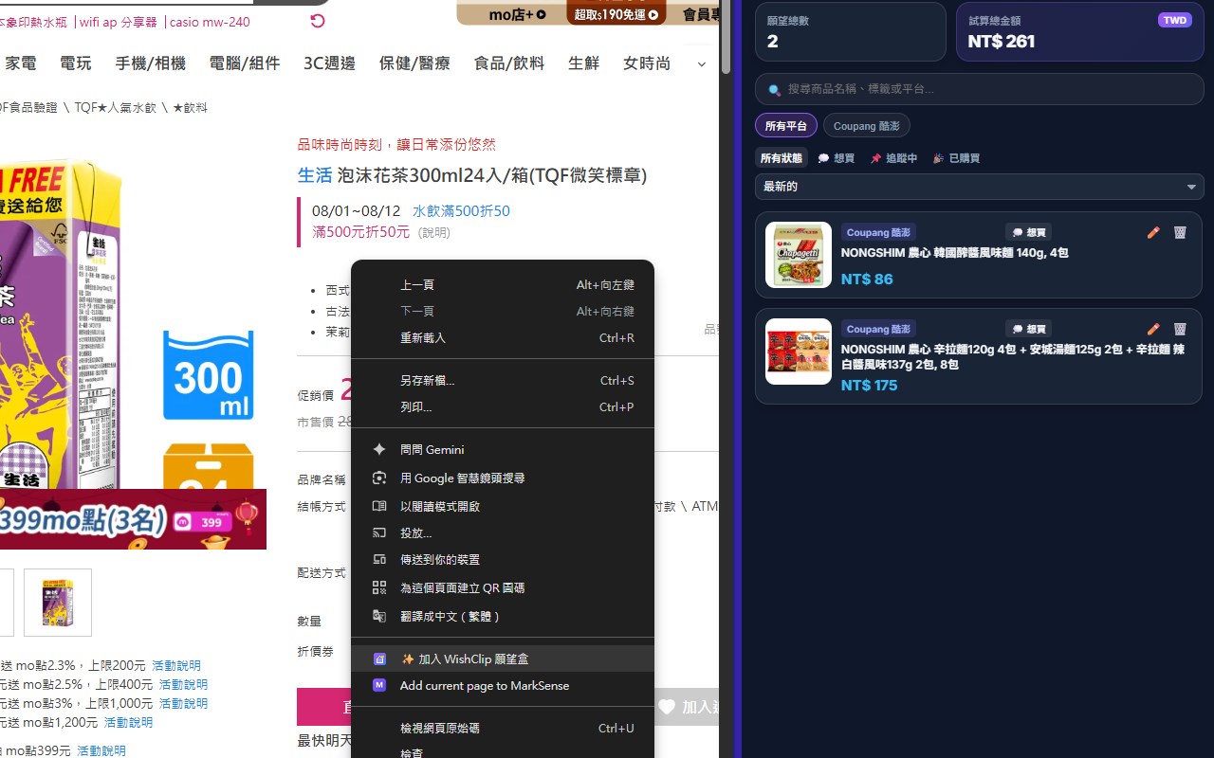Open 活動說明 for the mo點2.3% 上限200元 offer
This screenshot has width=1214, height=758.
coord(176,665)
